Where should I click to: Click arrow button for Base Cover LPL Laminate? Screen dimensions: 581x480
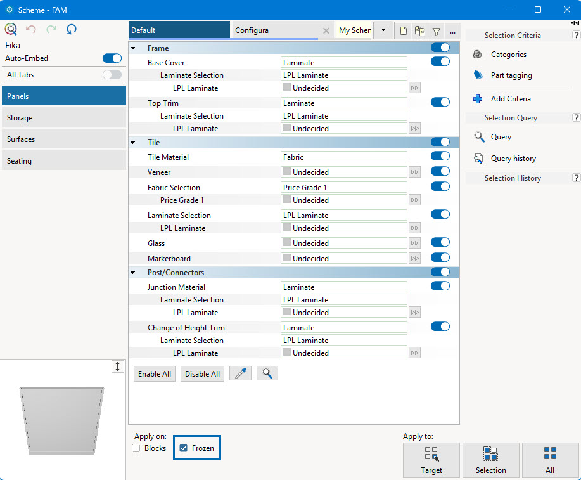[x=414, y=88]
